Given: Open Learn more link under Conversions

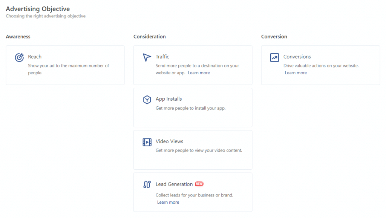Looking at the screenshot, I should coord(296,73).
